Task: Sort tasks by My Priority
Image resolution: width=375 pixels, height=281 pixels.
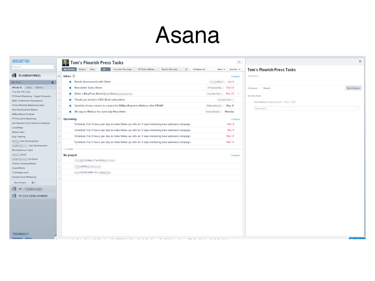Action: [69, 69]
